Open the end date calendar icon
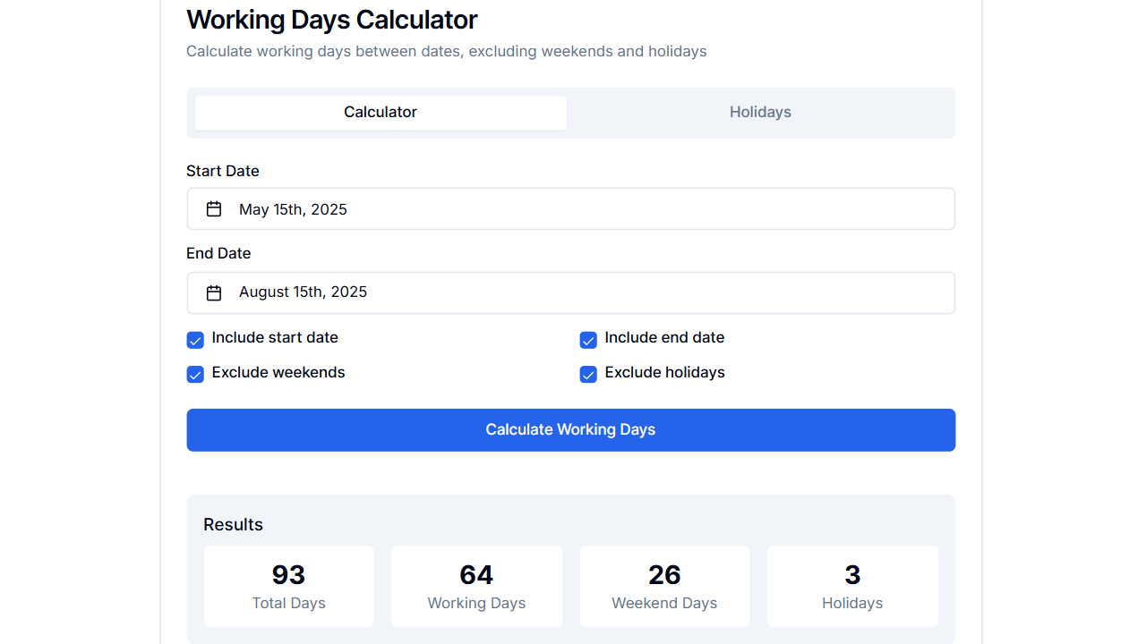The height and width of the screenshot is (644, 1146). 214,292
